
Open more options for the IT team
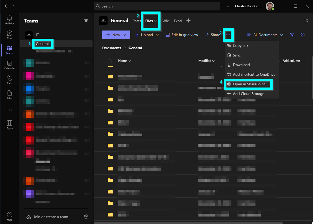tap(86, 35)
